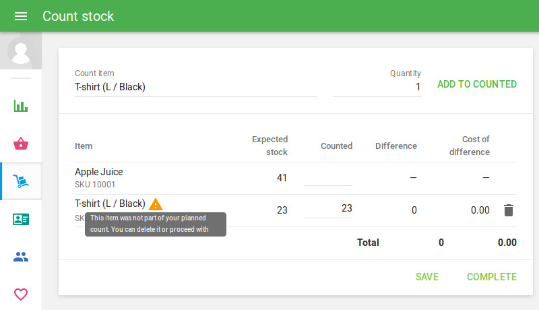Open the shopping basket Items icon
This screenshot has height=310, width=539.
[21, 144]
